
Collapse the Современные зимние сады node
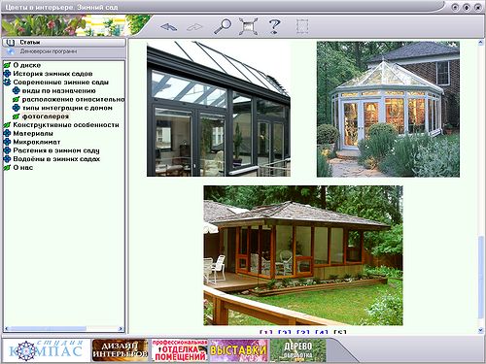(7, 83)
